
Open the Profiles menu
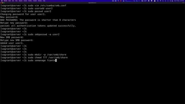[30, 1]
